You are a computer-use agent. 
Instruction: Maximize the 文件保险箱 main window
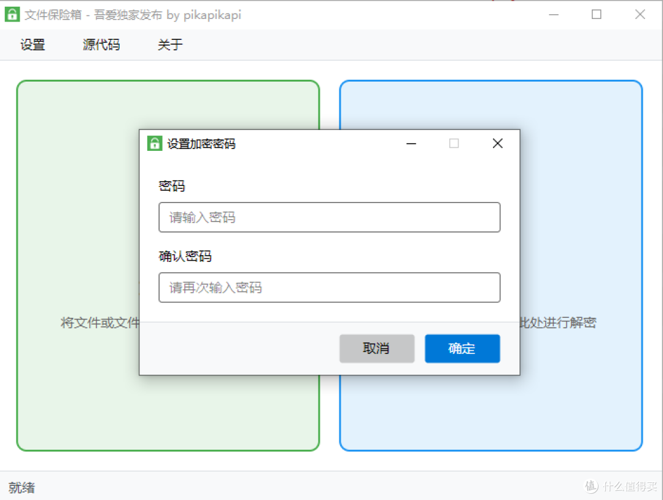pos(596,14)
